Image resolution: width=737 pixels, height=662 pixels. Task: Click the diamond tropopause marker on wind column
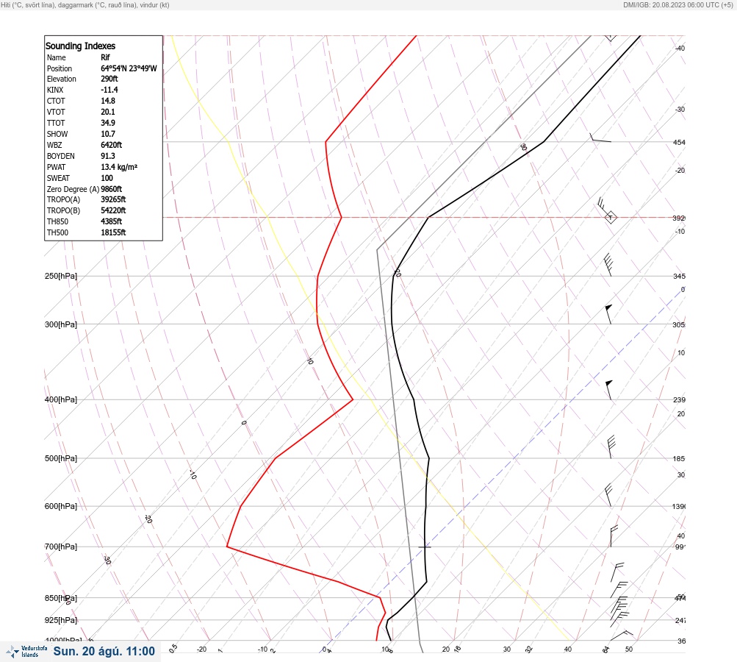click(610, 218)
